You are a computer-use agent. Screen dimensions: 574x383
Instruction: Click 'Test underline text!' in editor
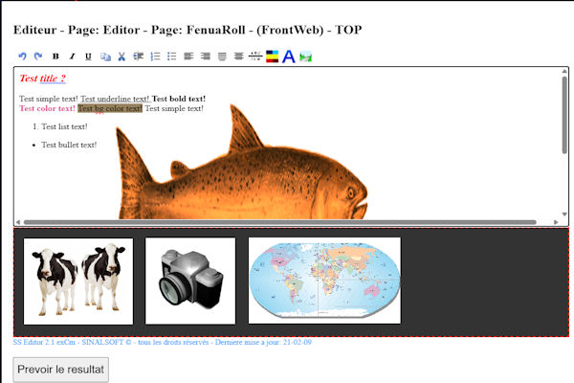tap(115, 99)
